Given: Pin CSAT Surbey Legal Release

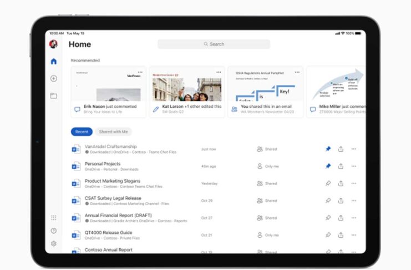Looking at the screenshot, I should click(x=328, y=201).
